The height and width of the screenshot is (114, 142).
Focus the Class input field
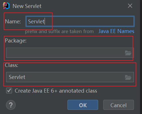pyautogui.click(x=70, y=77)
